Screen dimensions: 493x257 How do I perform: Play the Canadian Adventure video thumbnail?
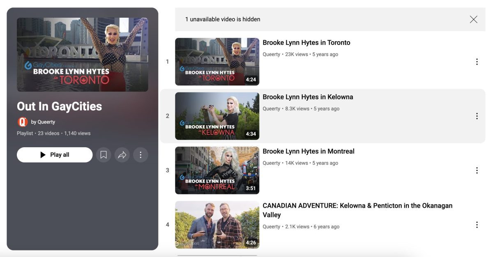tap(217, 225)
